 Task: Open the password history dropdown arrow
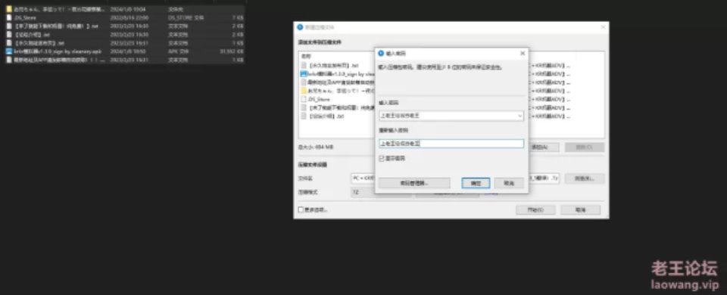click(520, 116)
